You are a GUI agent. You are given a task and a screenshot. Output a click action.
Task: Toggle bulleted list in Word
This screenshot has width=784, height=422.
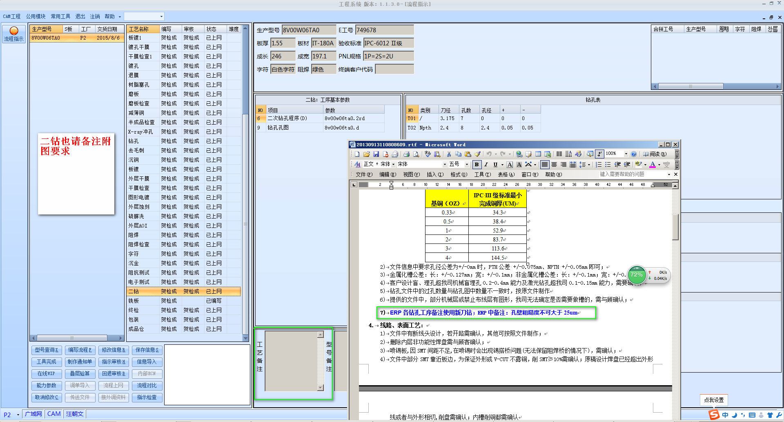[x=608, y=164]
